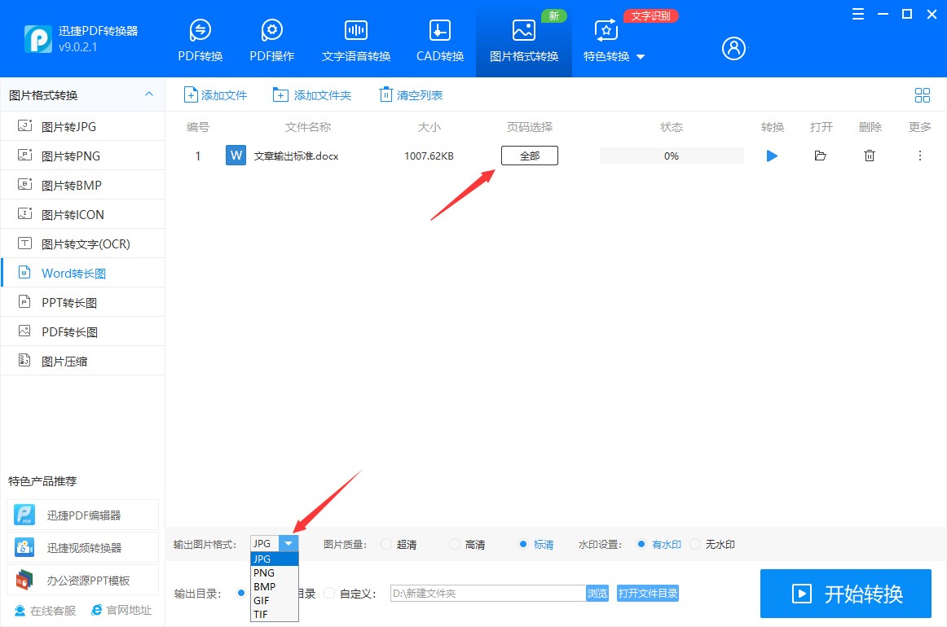Open the 文字语音转换 tool icon
Screen dimensions: 947x627
coord(355,38)
